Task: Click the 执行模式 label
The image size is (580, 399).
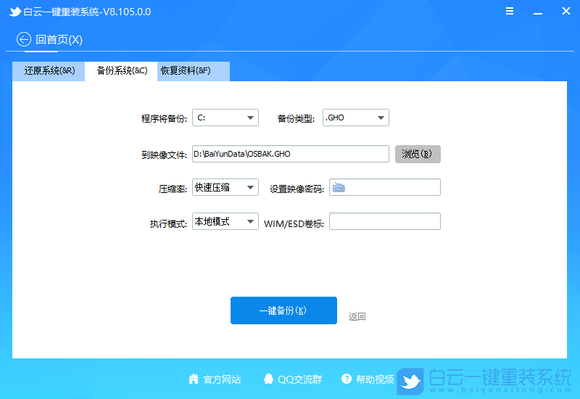Action: [x=168, y=224]
